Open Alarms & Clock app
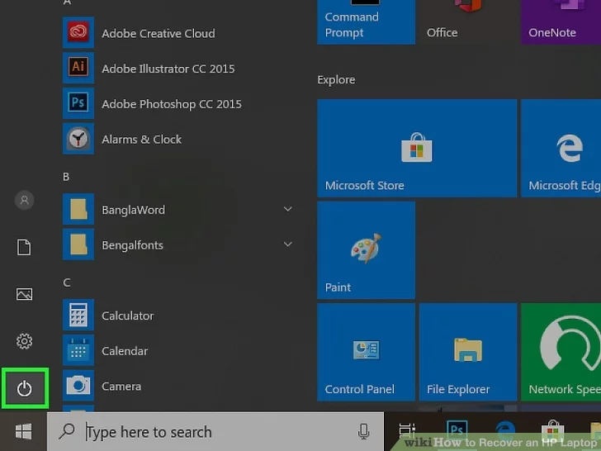Viewport: 601px width, 451px height. [141, 140]
